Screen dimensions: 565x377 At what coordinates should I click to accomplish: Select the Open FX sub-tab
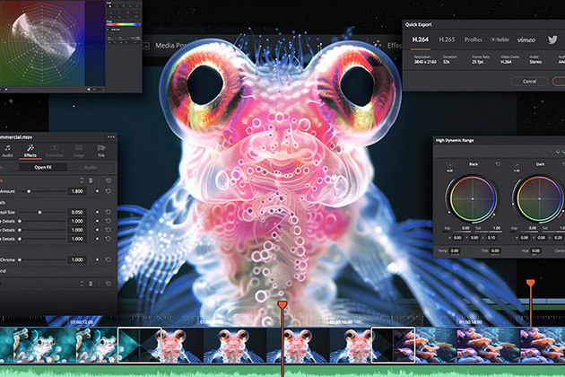tap(43, 167)
